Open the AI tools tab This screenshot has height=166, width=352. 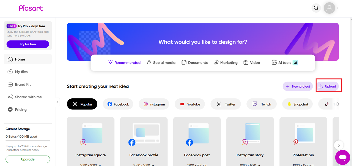point(285,63)
